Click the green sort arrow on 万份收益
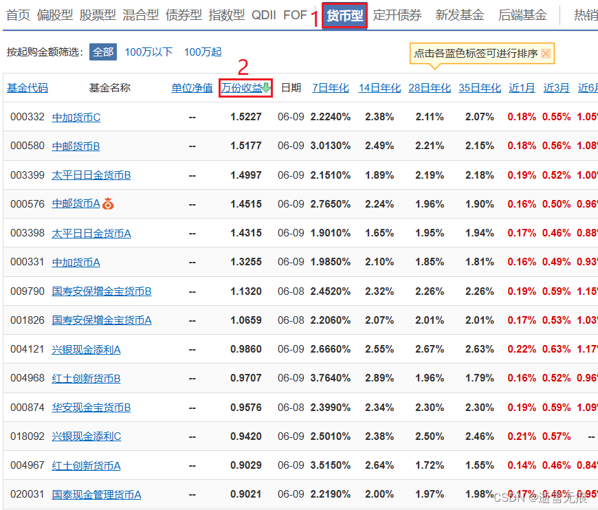Viewport: 598px width, 510px height. (267, 88)
